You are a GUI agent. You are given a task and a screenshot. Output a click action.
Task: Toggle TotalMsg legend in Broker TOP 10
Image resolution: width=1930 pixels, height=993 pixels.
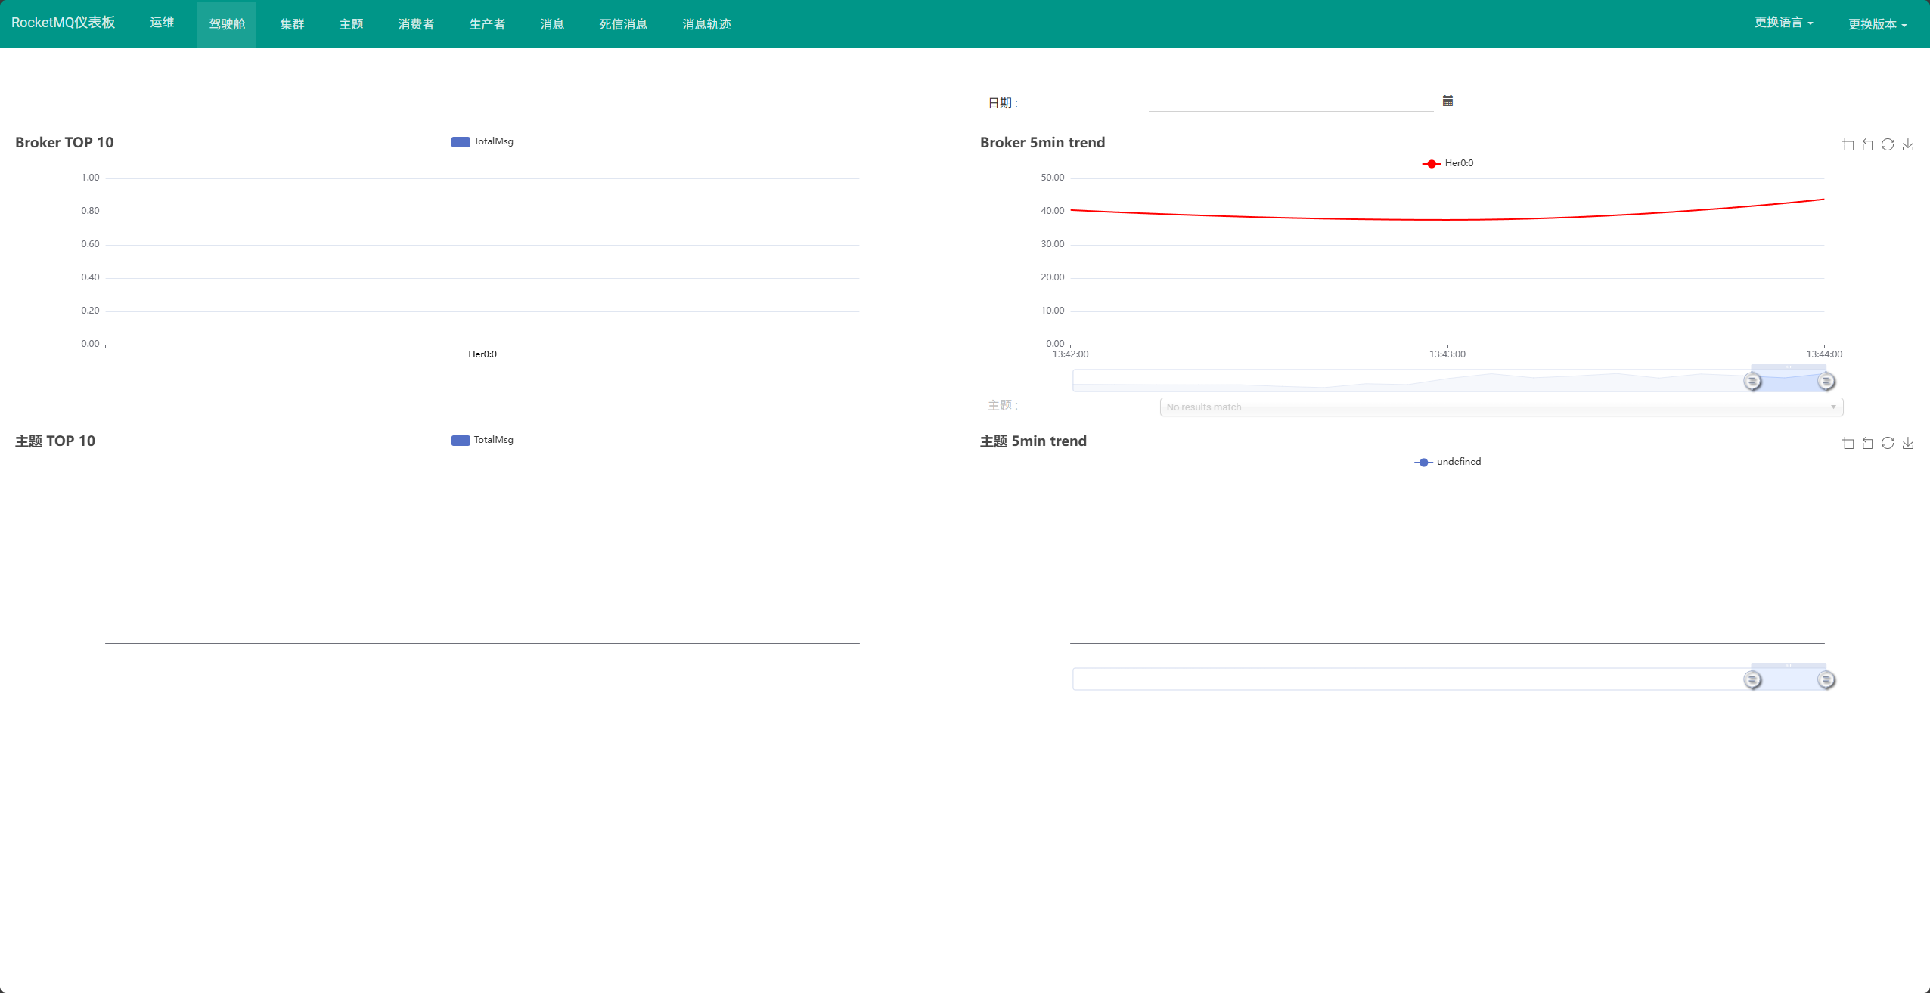coord(482,141)
